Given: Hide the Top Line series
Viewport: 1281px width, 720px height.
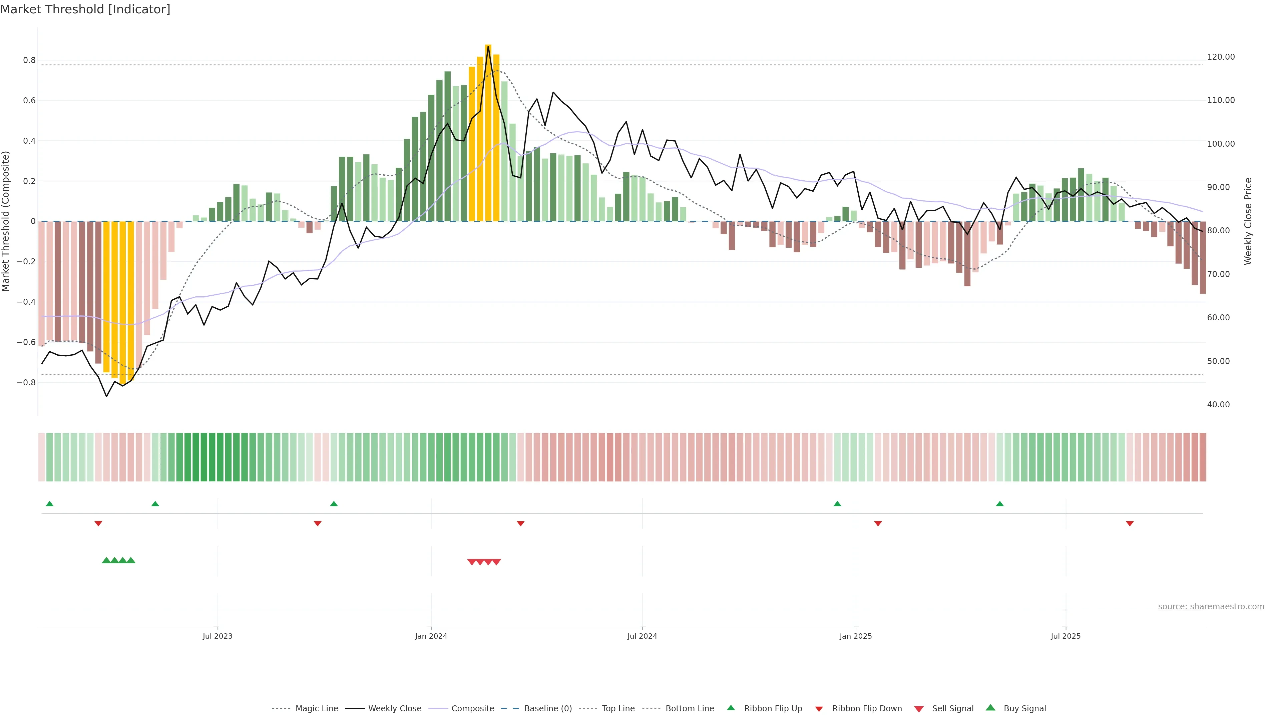Looking at the screenshot, I should [x=618, y=709].
